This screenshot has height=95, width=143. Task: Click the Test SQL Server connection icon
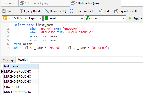tap(5, 18)
